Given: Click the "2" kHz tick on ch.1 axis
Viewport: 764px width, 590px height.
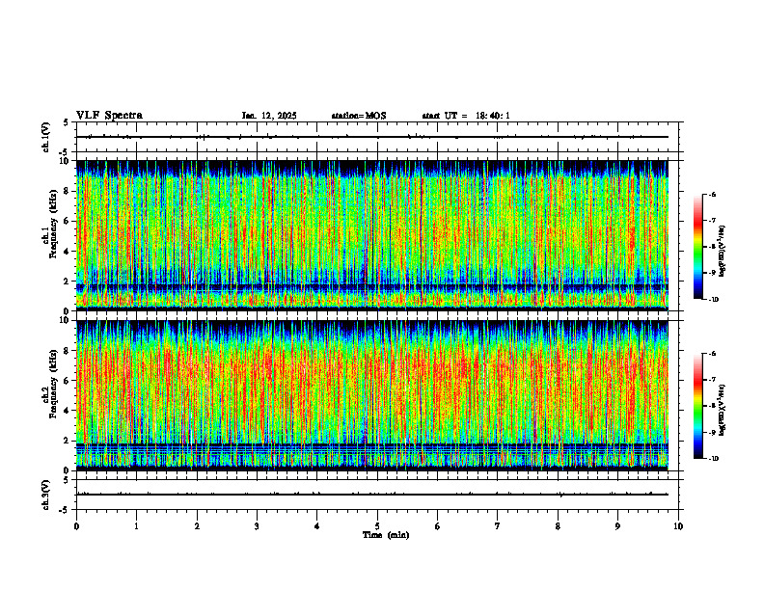Looking at the screenshot, I should click(67, 281).
